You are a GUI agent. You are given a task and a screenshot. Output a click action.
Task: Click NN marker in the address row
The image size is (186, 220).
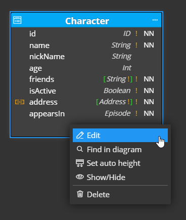pos(149,102)
